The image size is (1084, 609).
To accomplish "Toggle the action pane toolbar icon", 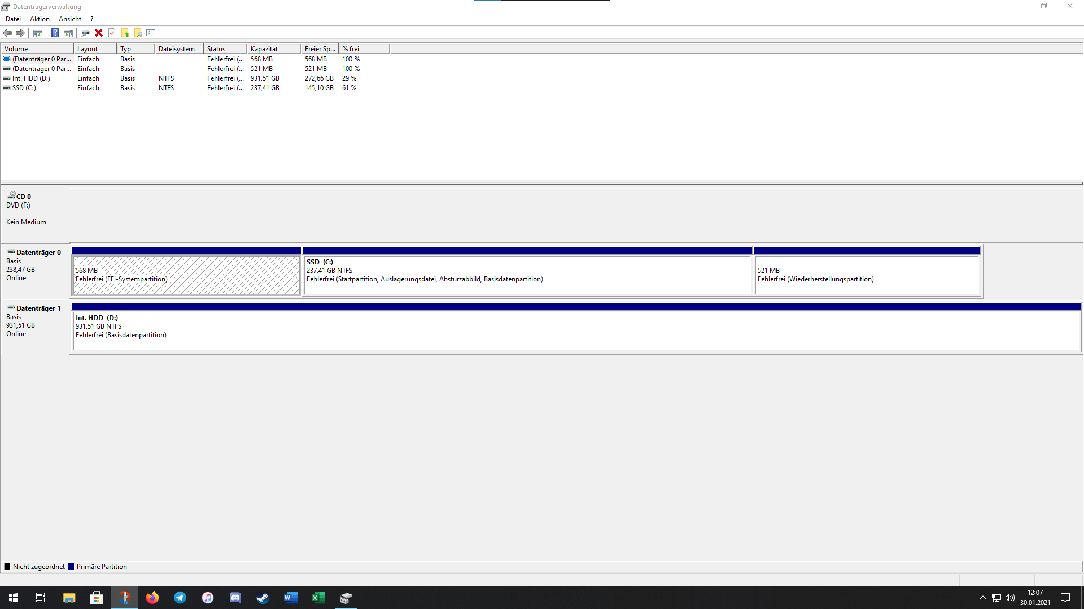I will [x=68, y=33].
